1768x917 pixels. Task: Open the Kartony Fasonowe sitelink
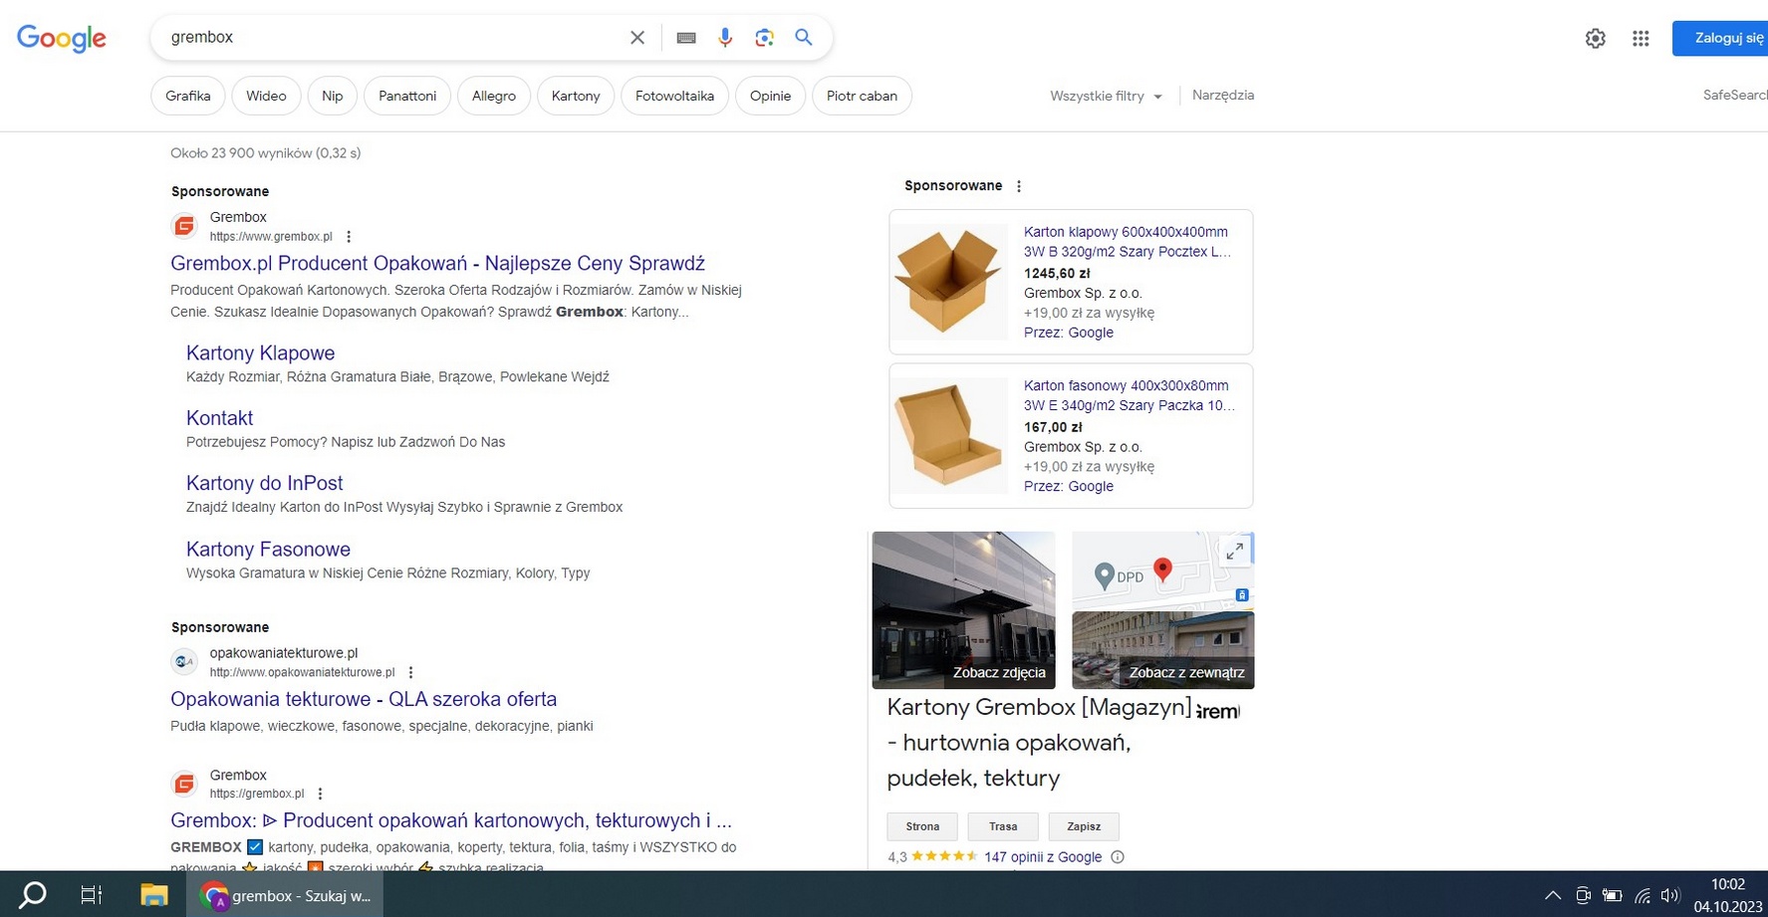click(268, 550)
